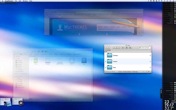
Task: Open the Apple menu
Action: coord(2,1)
